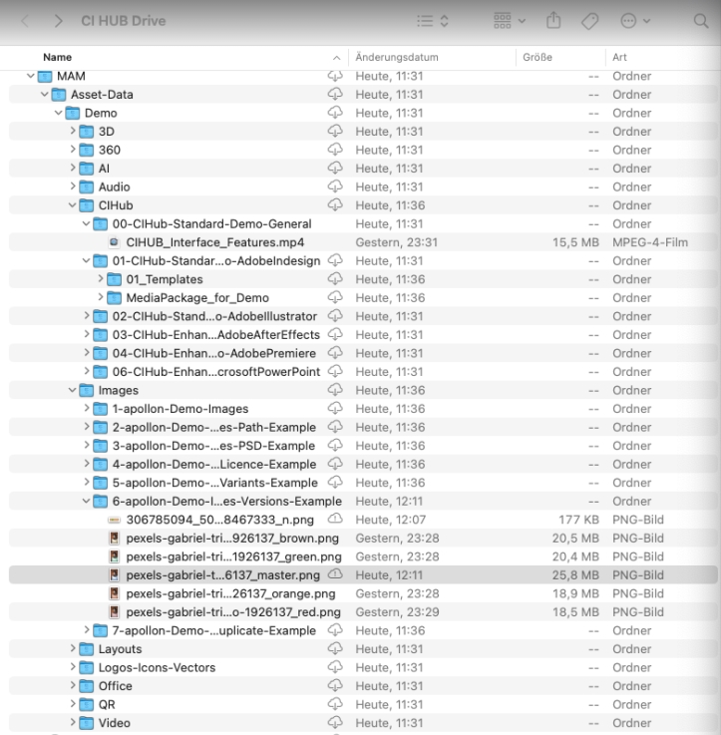Expand the Layouts folder
The width and height of the screenshot is (721, 735).
pos(73,649)
